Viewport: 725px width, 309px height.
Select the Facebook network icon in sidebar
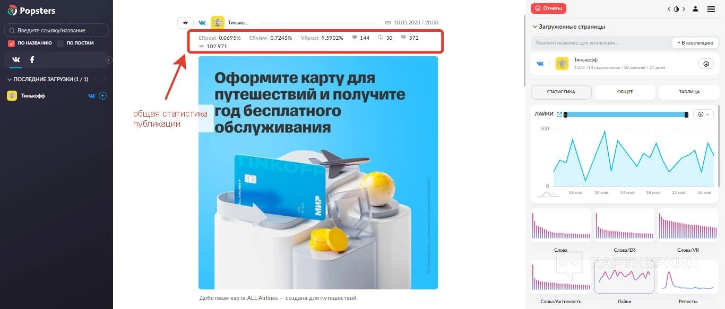(x=32, y=60)
